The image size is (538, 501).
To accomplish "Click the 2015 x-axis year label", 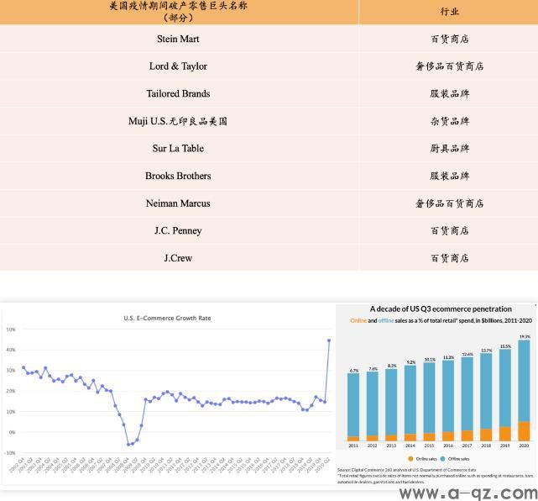I will [x=429, y=446].
